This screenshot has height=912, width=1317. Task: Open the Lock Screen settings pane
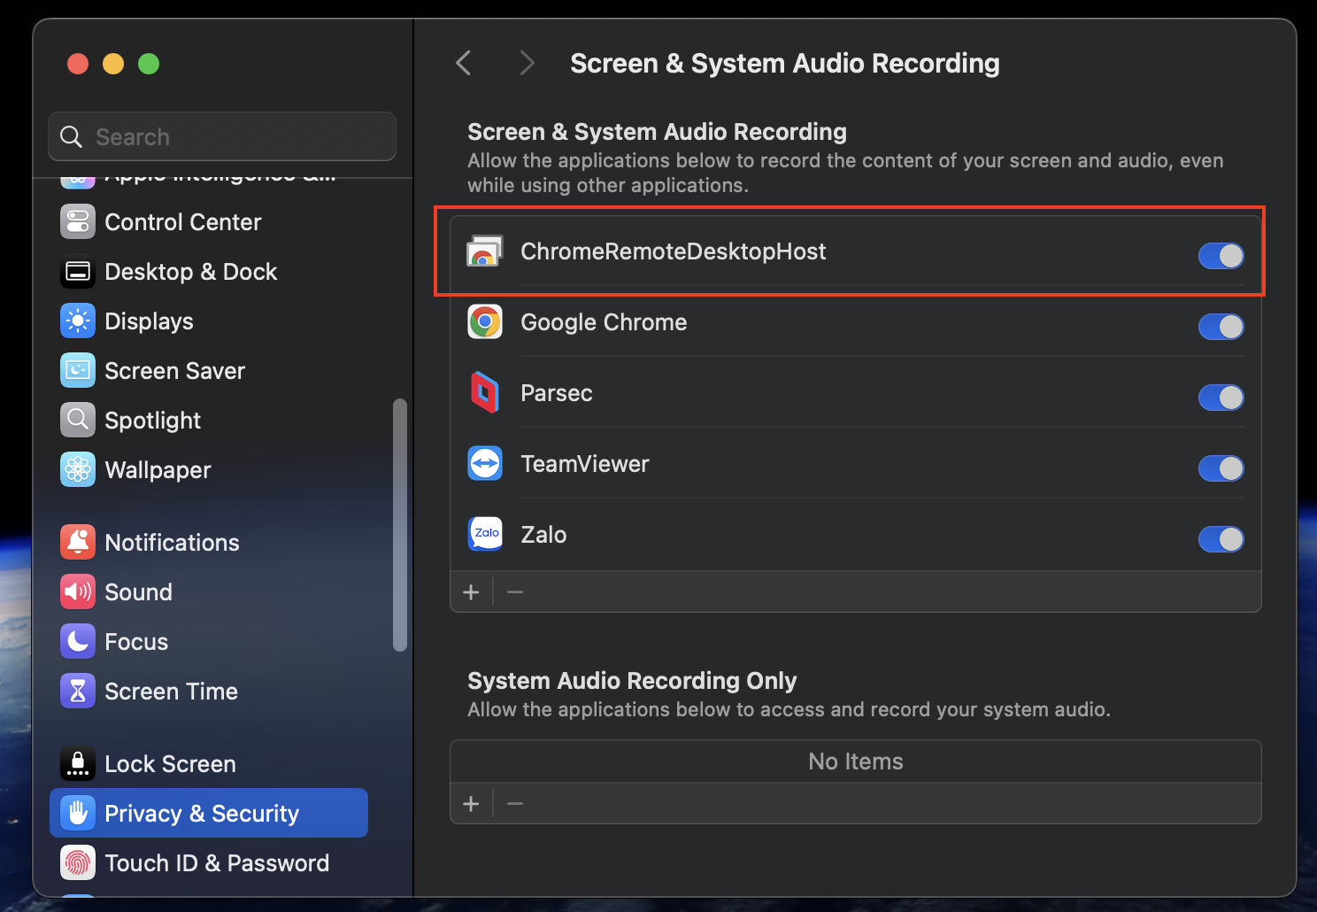[x=209, y=764]
